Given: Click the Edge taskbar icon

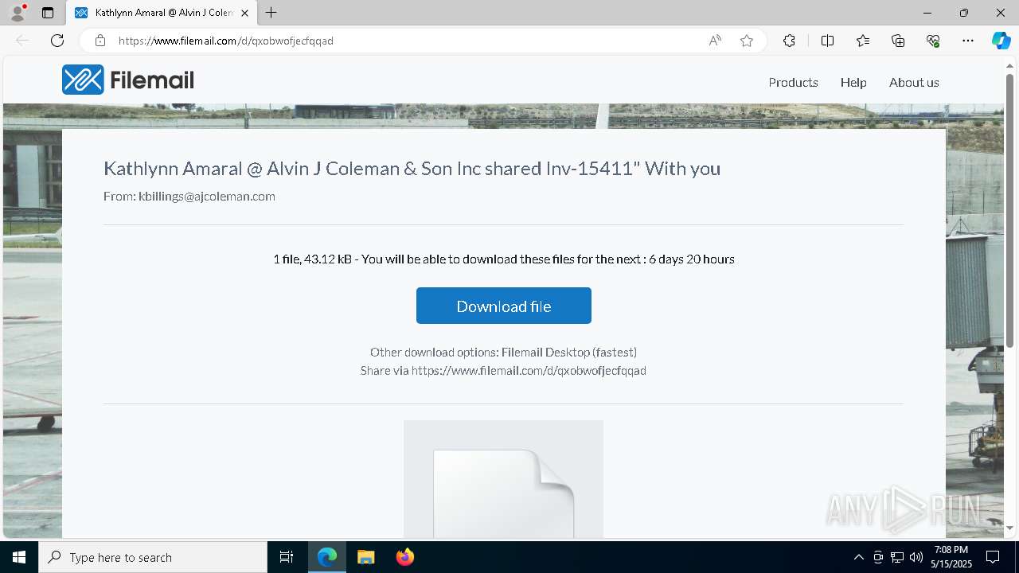Looking at the screenshot, I should coord(327,557).
